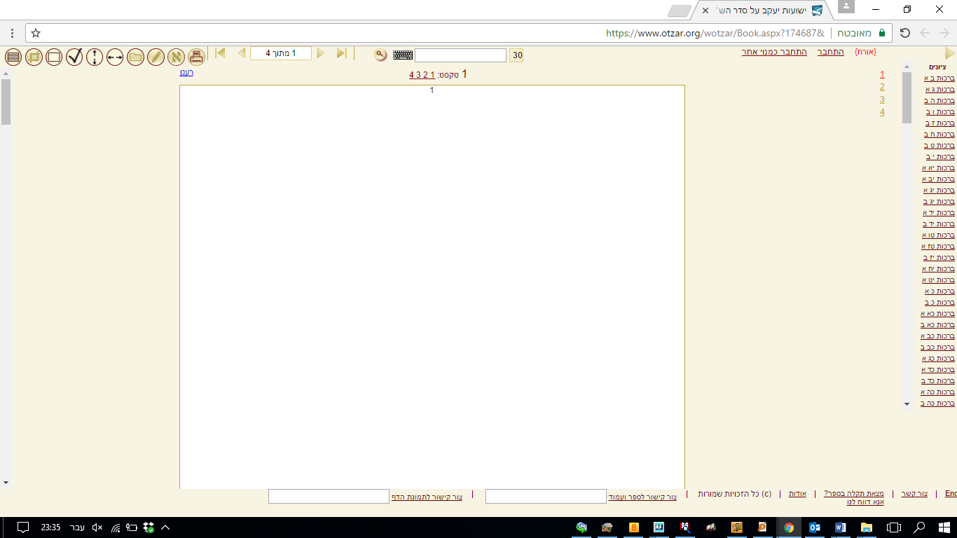The image size is (957, 538).
Task: Click the רענן refresh link
Action: [x=186, y=72]
